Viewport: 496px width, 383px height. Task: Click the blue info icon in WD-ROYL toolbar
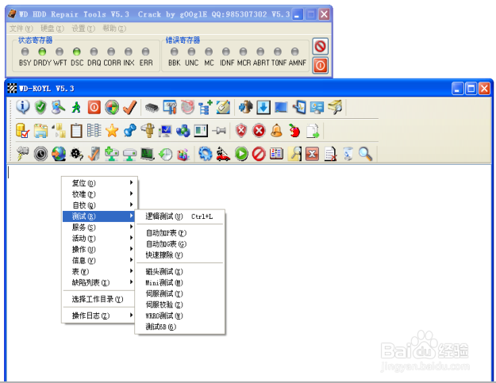pyautogui.click(x=23, y=107)
